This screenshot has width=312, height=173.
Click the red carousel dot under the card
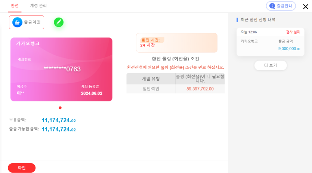tap(60, 108)
